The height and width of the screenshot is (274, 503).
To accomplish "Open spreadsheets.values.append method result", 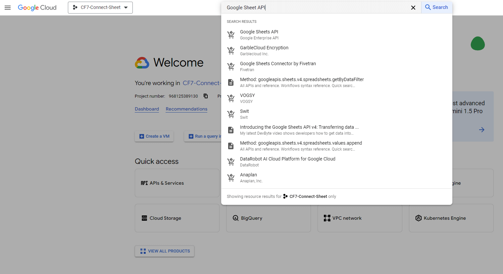I will tap(337, 146).
